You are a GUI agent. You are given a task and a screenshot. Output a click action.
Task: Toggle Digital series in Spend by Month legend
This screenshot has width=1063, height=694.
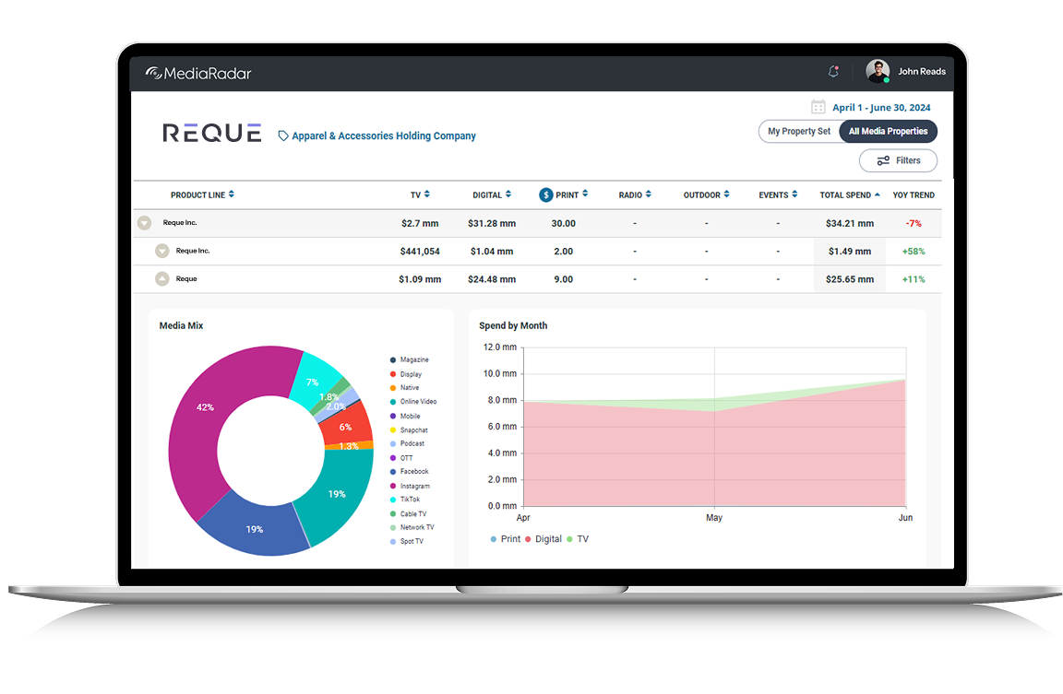(543, 539)
